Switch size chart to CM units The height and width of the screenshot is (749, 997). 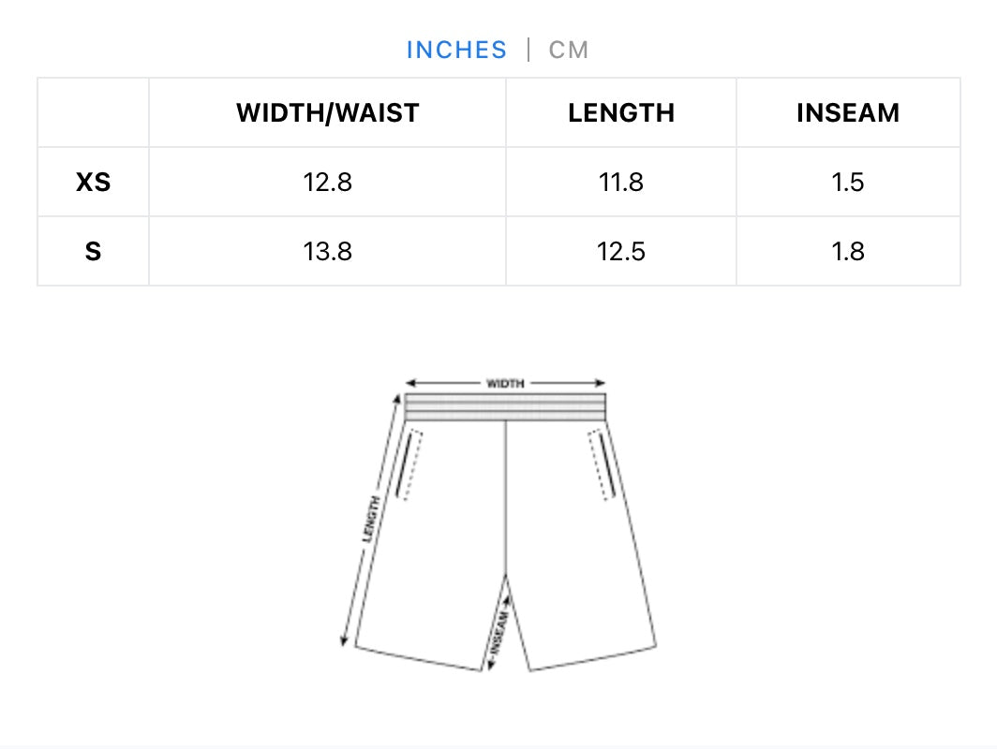[x=569, y=50]
